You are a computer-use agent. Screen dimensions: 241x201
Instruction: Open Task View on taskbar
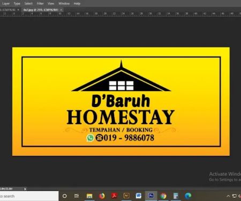click(77, 196)
